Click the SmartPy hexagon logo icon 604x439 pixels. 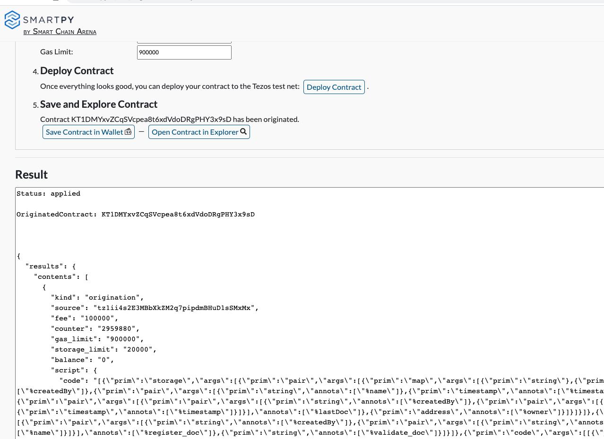click(x=12, y=20)
